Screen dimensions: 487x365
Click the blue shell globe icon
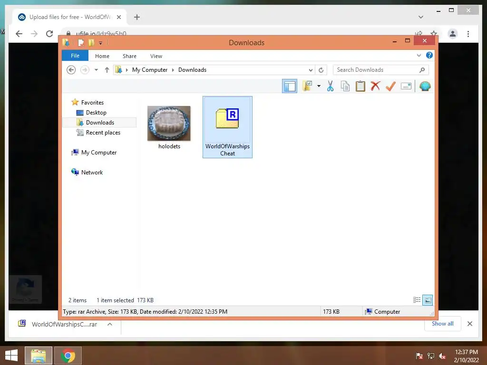tap(425, 86)
